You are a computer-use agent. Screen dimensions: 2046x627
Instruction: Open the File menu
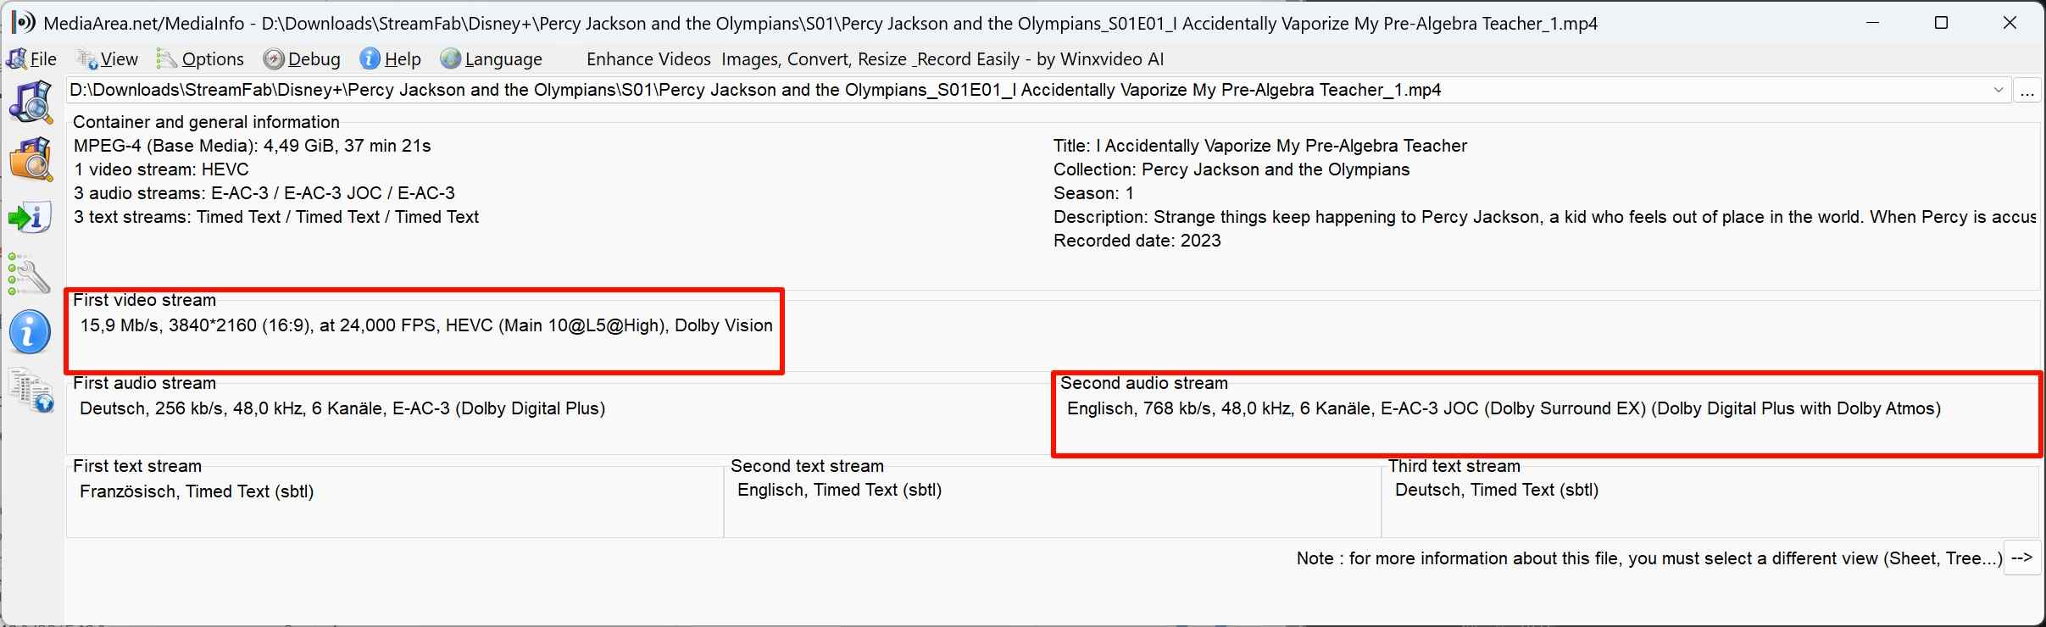click(32, 59)
